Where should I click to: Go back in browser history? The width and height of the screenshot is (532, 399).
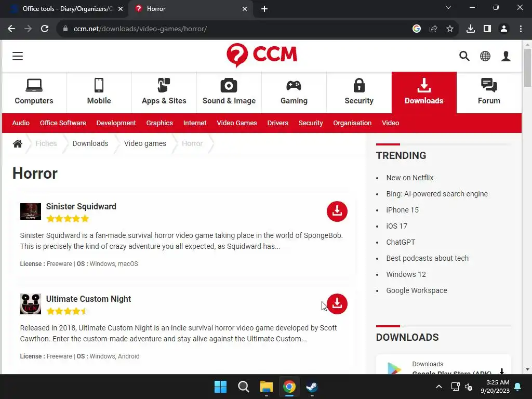coord(11,29)
